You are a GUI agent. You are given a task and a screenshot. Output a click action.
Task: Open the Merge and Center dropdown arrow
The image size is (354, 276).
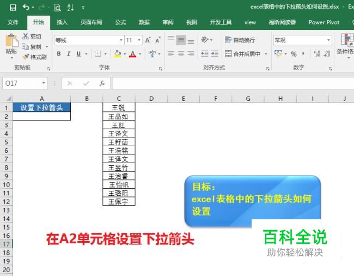(x=266, y=54)
